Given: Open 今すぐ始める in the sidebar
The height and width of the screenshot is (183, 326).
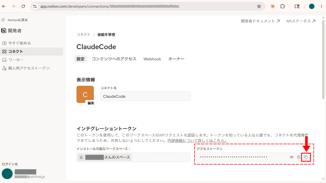Looking at the screenshot, I should (x=17, y=43).
